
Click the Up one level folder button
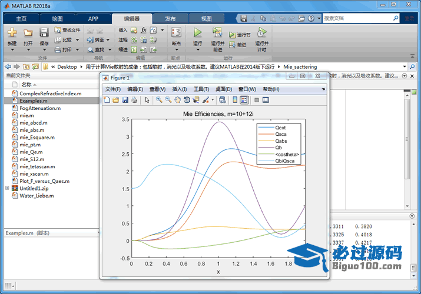tap(26, 66)
